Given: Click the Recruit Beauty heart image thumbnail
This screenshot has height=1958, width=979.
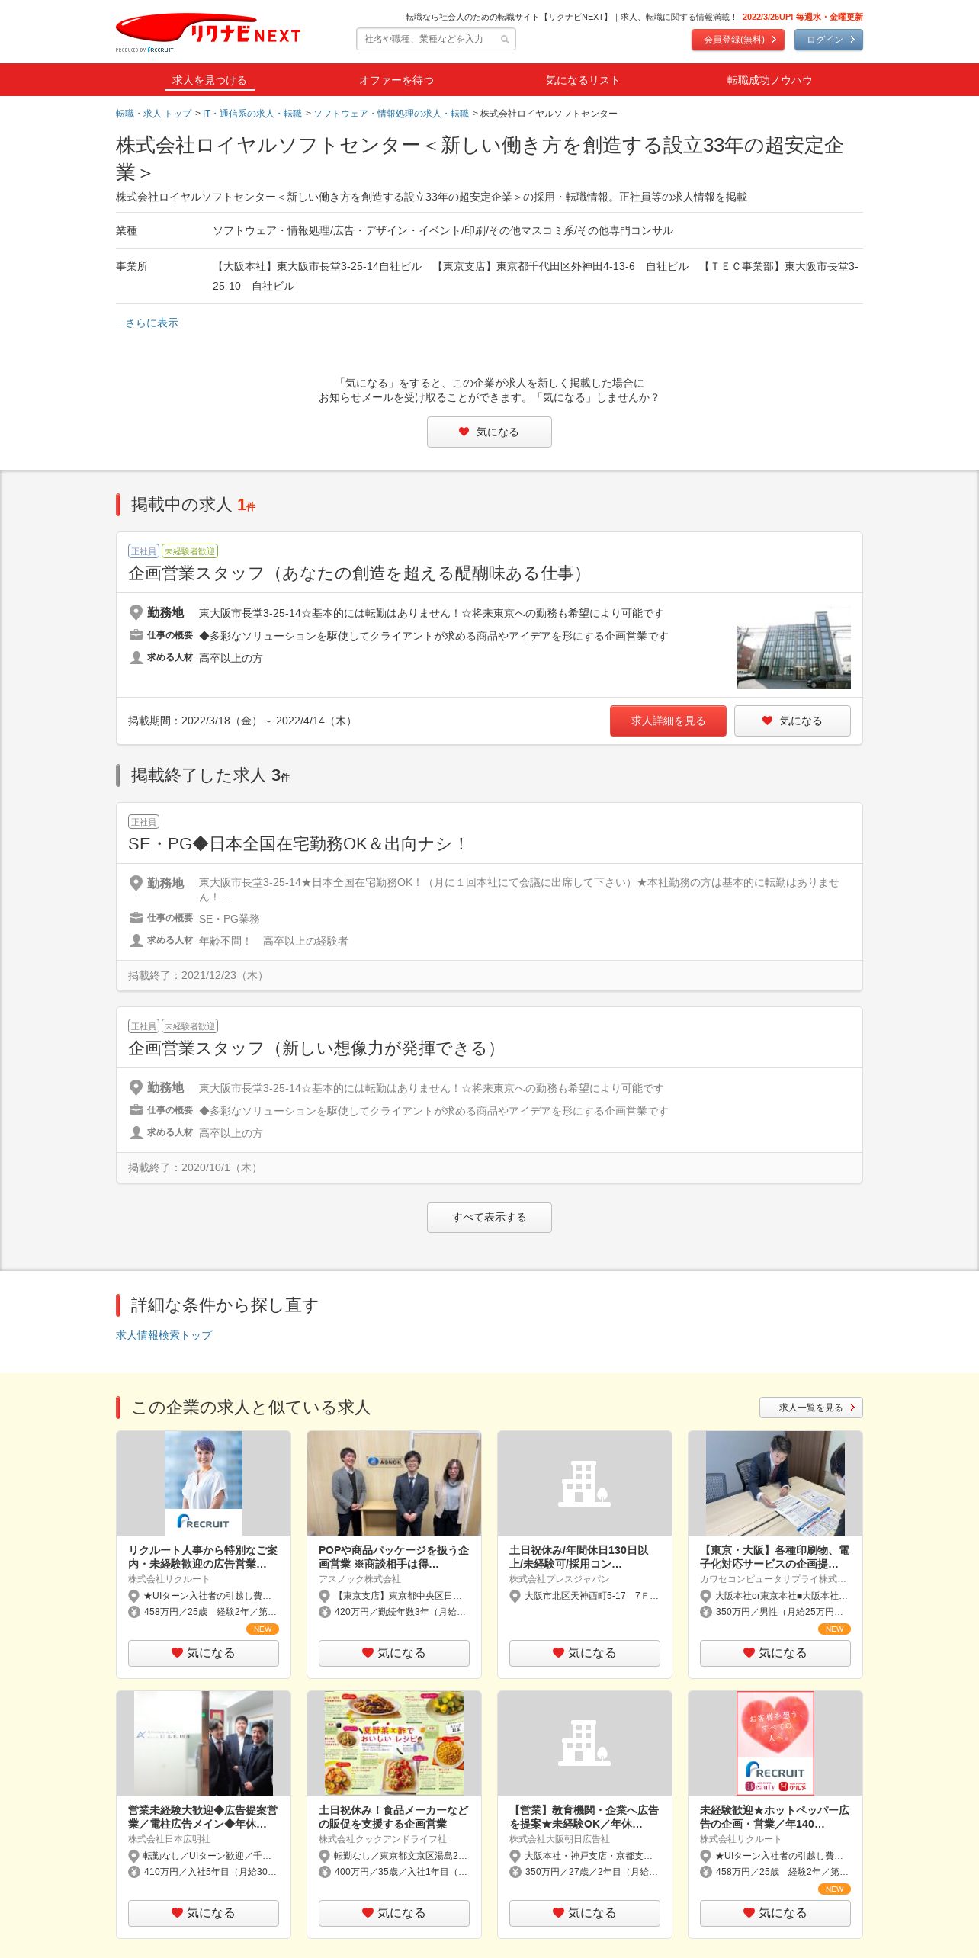Looking at the screenshot, I should pos(775,1743).
